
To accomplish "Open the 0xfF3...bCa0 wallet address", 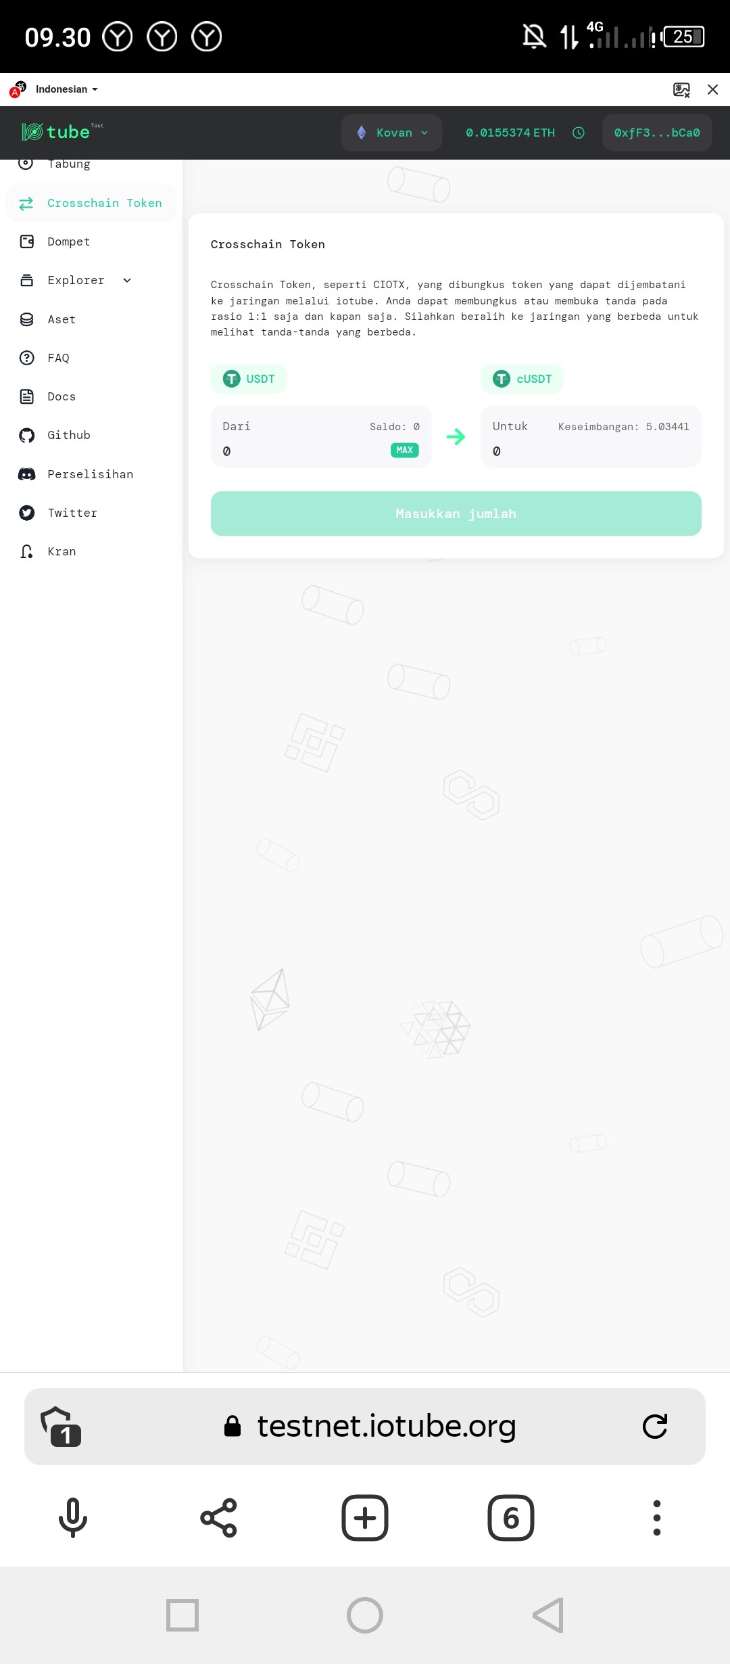I will (657, 133).
